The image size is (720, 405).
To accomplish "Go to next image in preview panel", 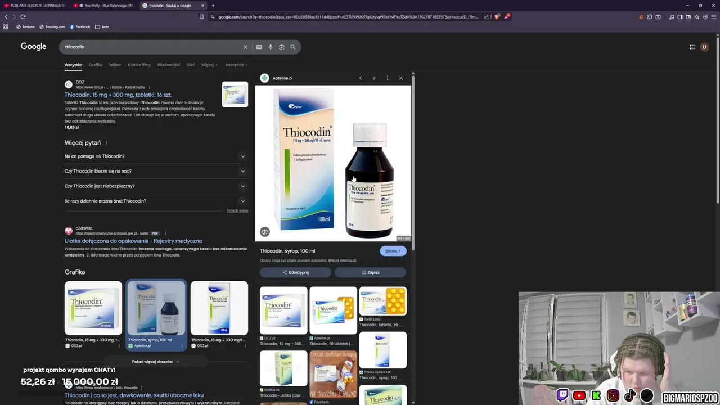I will (x=374, y=78).
